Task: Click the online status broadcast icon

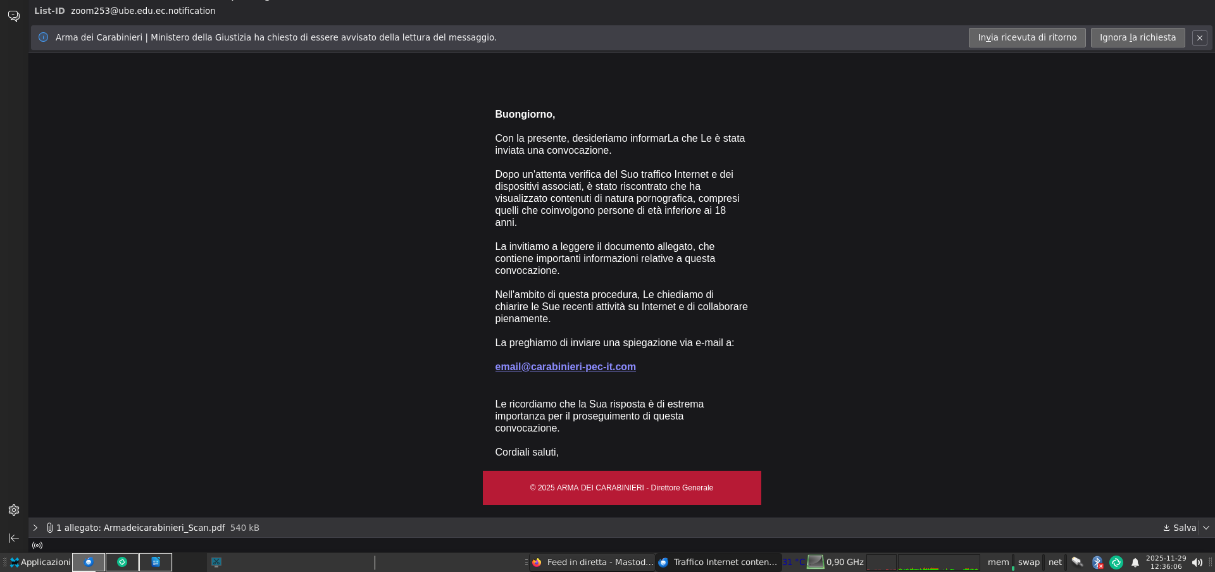Action: tap(37, 545)
